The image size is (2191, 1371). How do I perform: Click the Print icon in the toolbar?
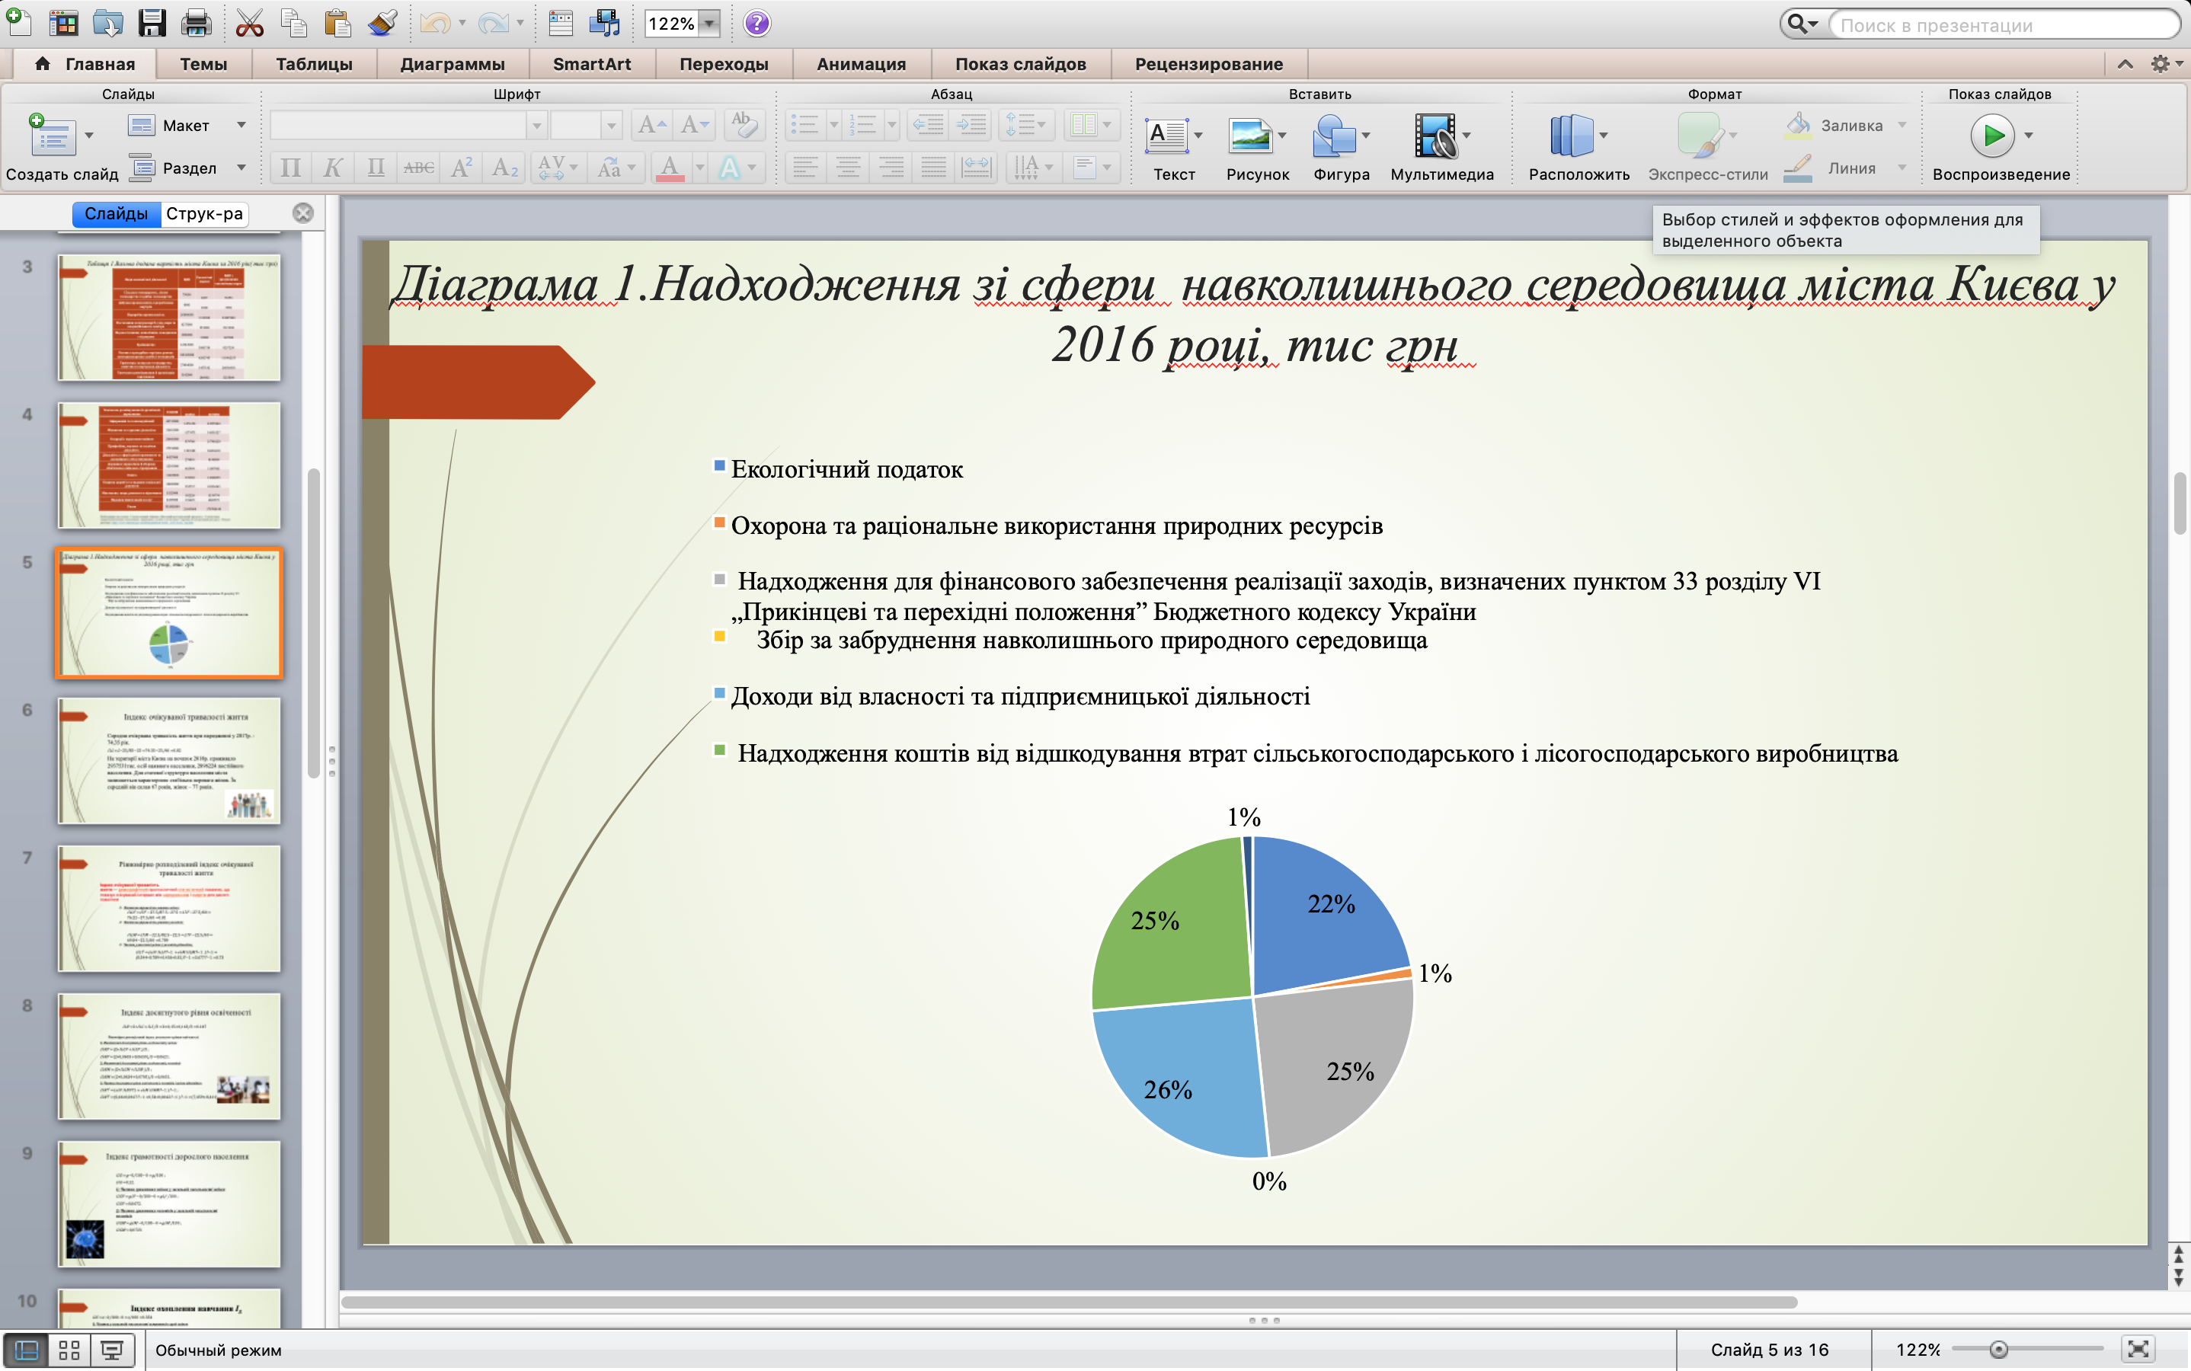(x=196, y=23)
